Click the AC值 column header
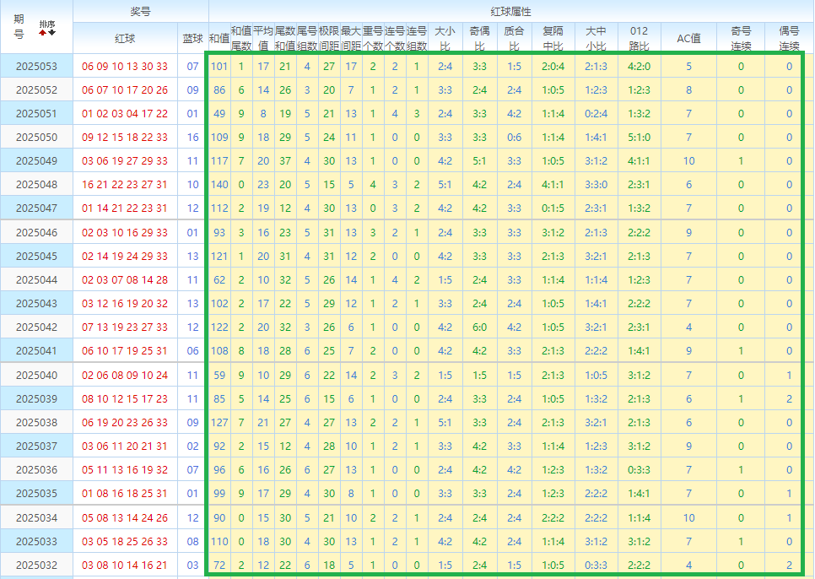This screenshot has height=579, width=815. [x=688, y=38]
